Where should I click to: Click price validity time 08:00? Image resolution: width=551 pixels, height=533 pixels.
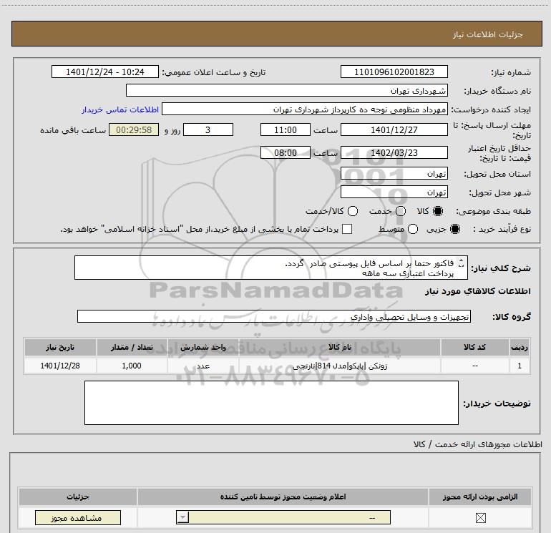pyautogui.click(x=286, y=152)
